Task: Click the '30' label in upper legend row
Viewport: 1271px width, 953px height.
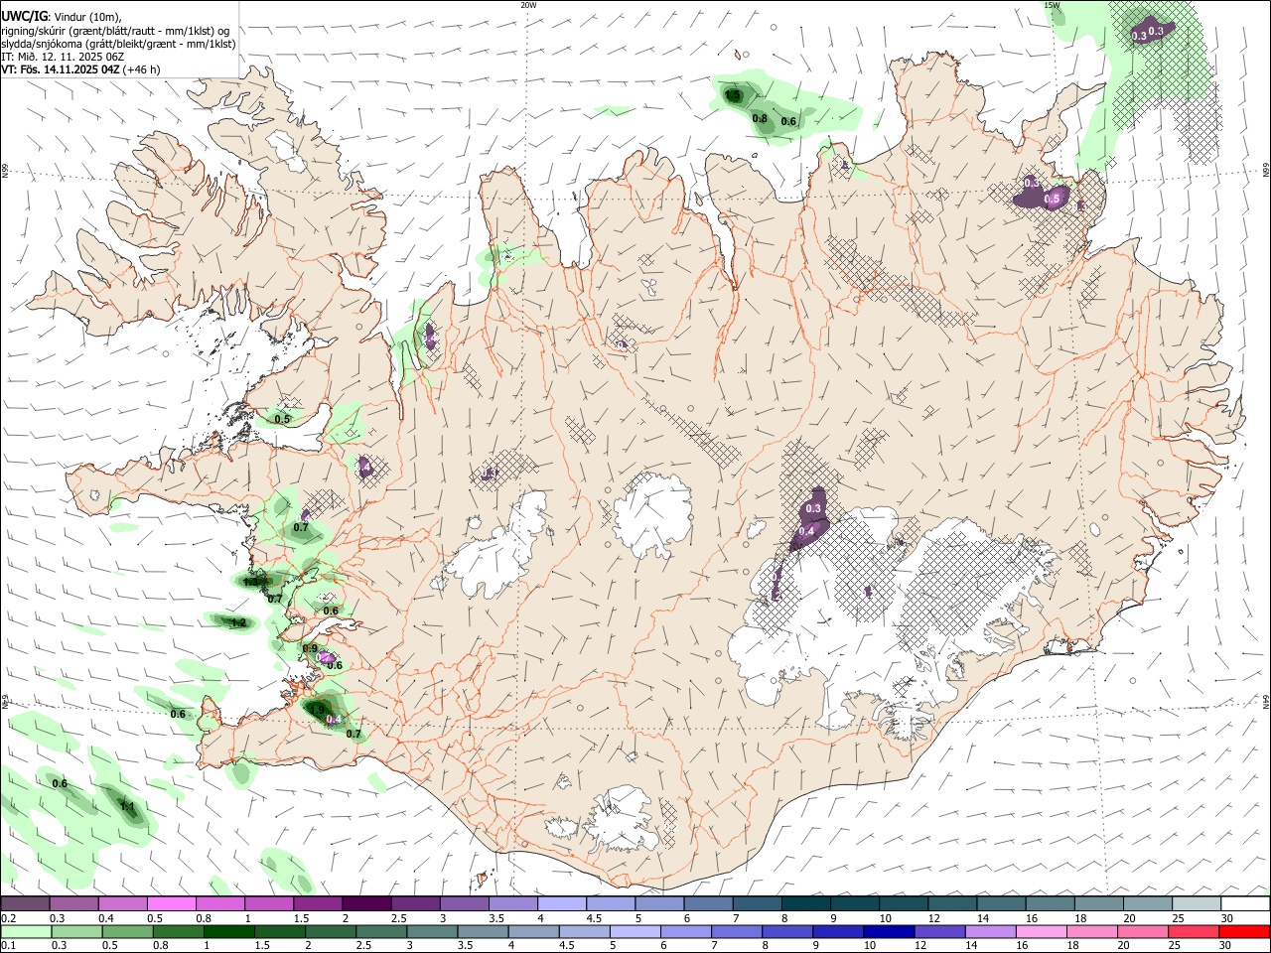Action: click(1227, 918)
